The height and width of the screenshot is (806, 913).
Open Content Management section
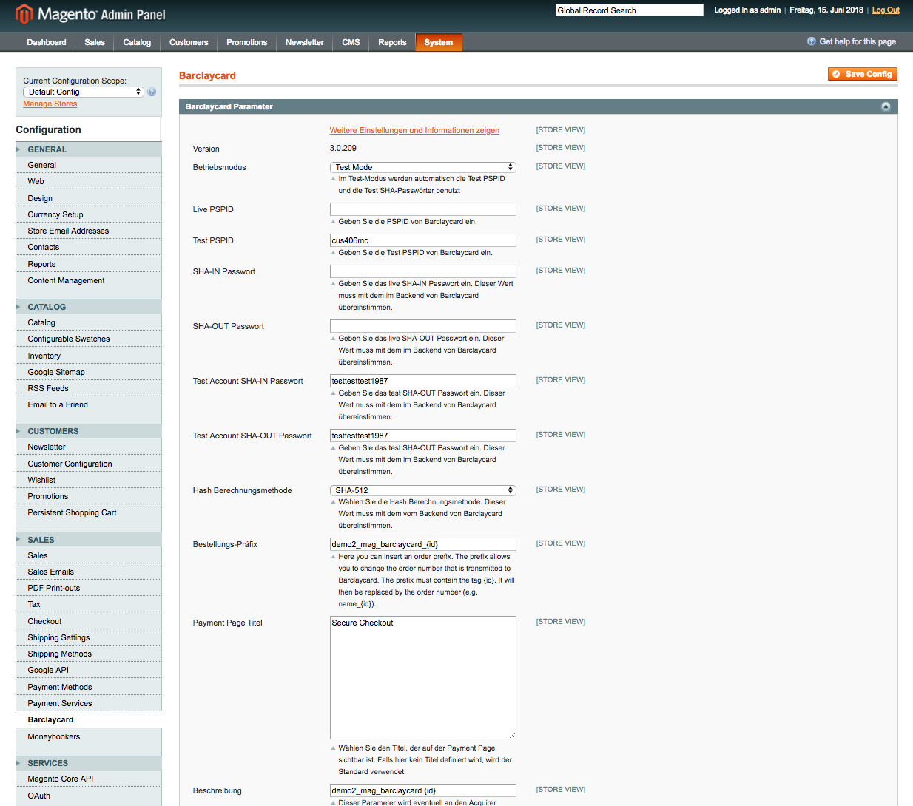[89, 280]
